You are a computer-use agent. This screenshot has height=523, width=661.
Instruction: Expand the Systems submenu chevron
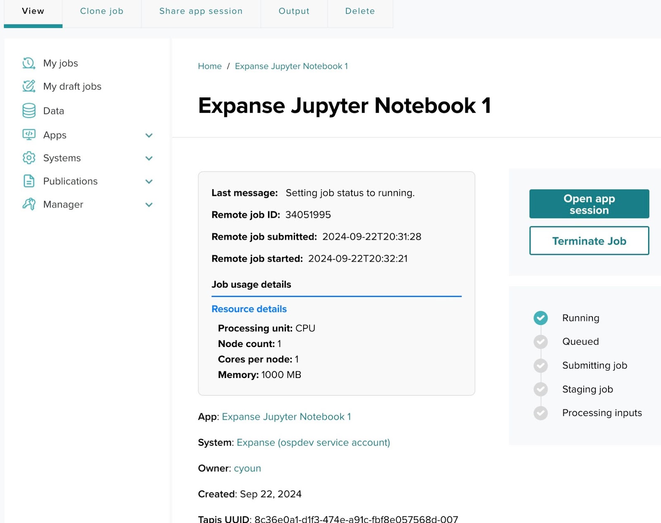[x=149, y=158]
